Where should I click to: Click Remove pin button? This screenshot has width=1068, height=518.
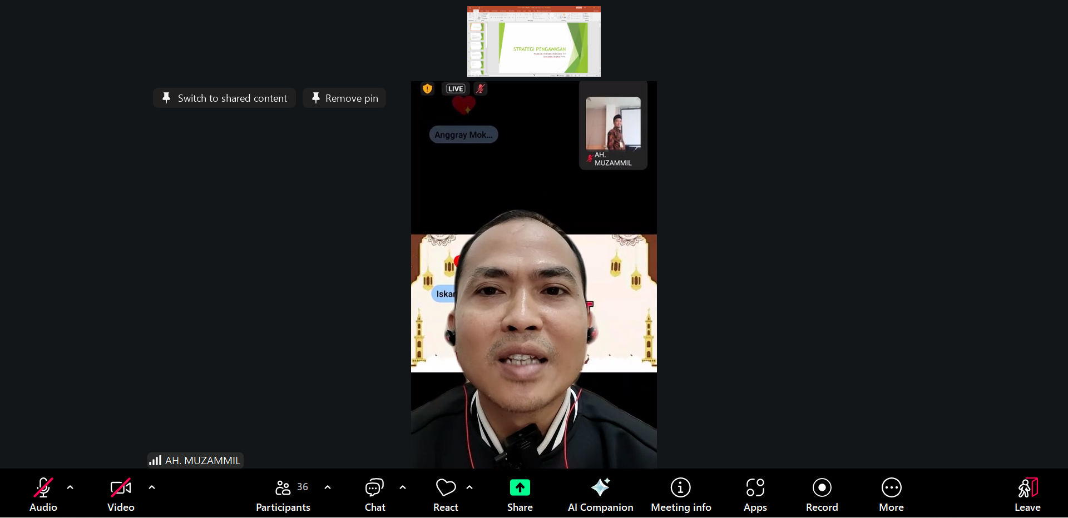tap(344, 98)
